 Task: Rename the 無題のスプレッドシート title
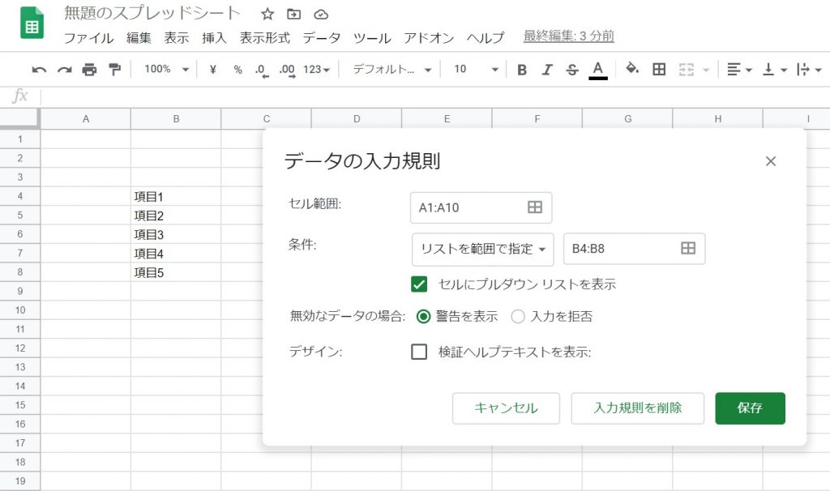[x=152, y=14]
